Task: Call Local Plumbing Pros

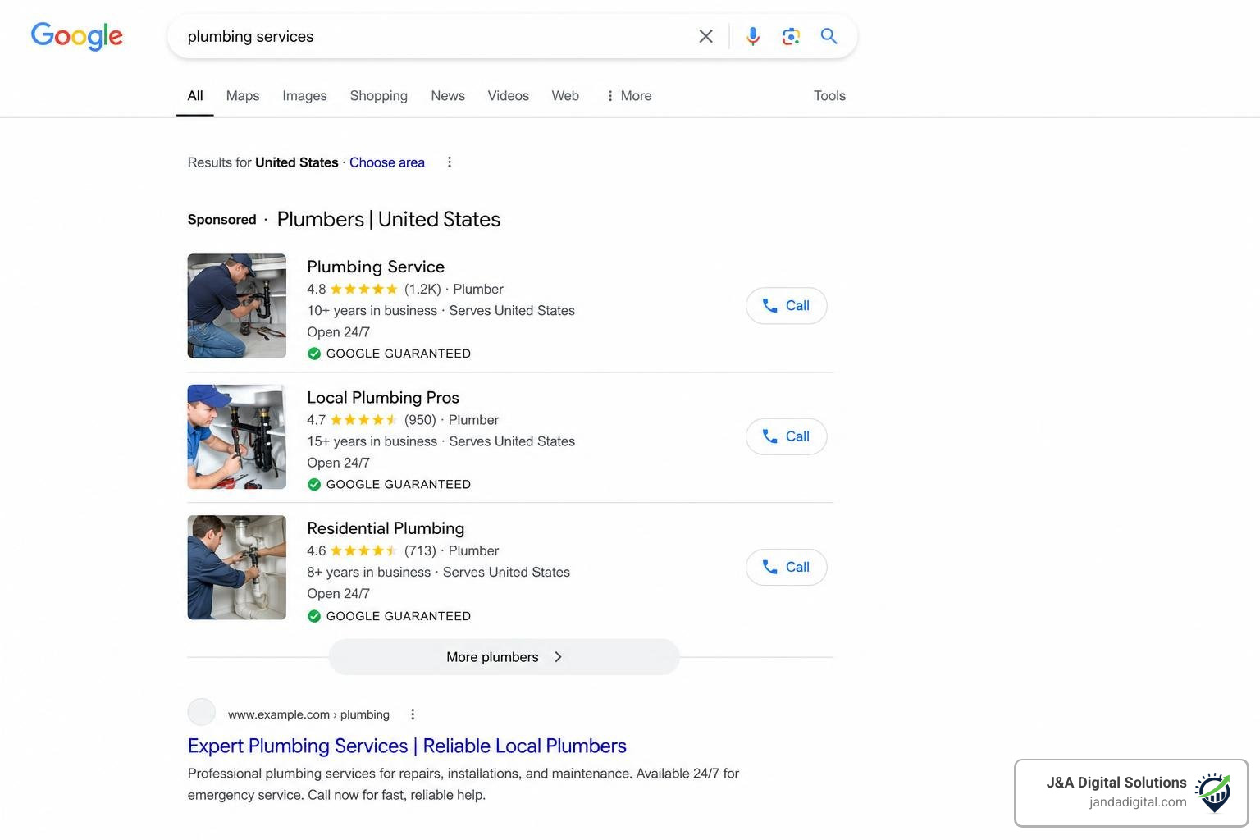Action: tap(786, 436)
